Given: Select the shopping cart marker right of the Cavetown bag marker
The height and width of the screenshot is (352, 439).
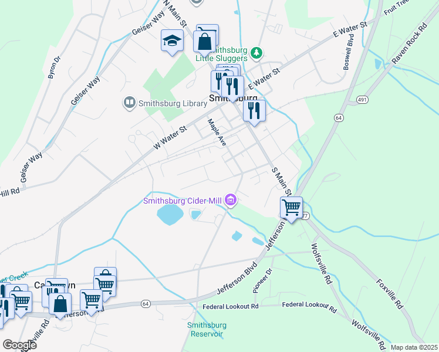Looking at the screenshot, I should (x=92, y=303).
